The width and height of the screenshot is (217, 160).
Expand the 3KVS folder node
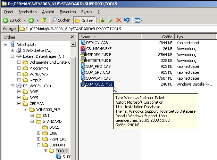pyautogui.click(x=19, y=98)
